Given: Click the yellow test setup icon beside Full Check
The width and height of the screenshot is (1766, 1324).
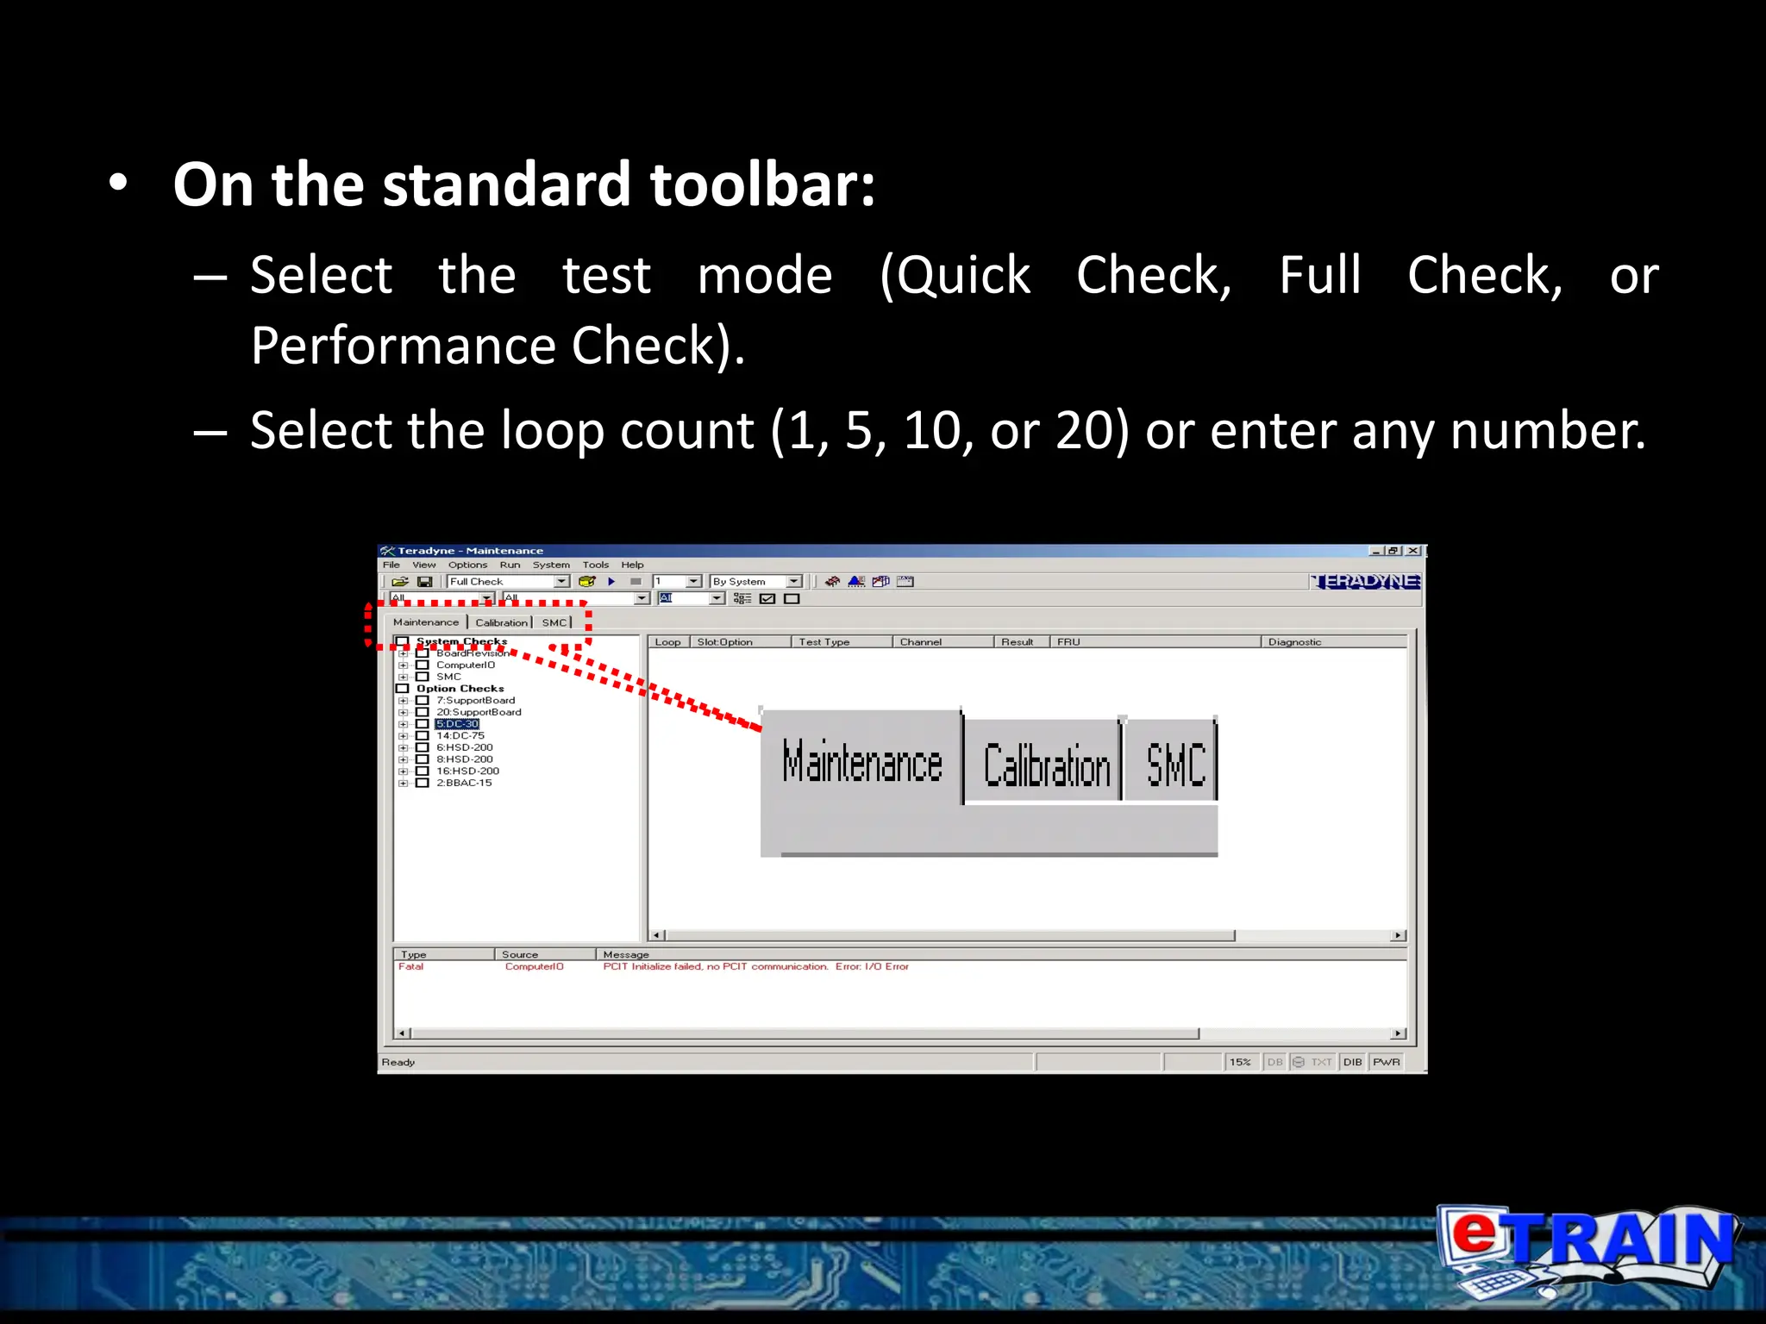Looking at the screenshot, I should pos(587,581).
